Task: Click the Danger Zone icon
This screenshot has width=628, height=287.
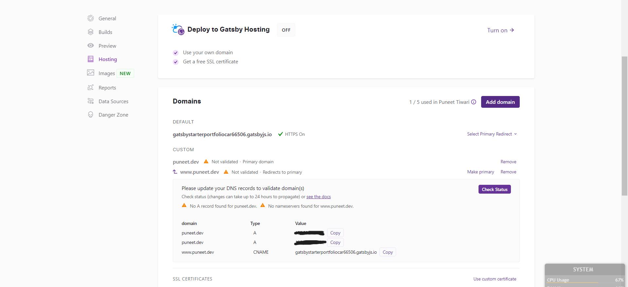Action: (91, 115)
